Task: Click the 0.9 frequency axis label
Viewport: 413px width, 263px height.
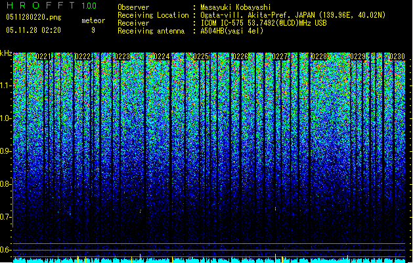Action: coord(5,151)
